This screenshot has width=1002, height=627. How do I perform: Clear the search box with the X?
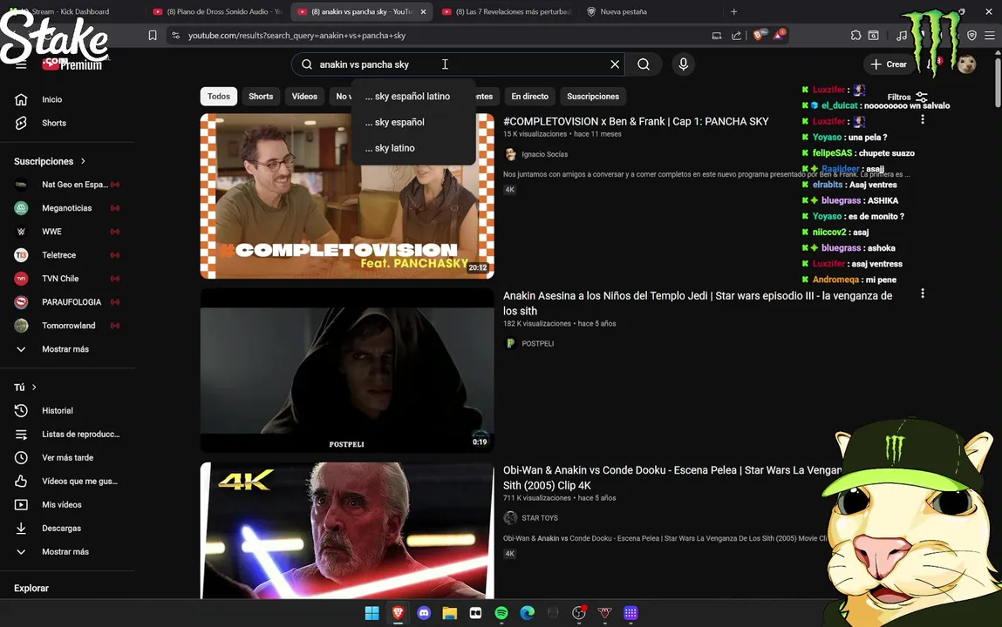coord(615,64)
